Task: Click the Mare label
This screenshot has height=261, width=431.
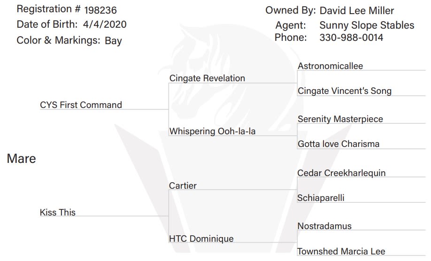Action: point(22,159)
